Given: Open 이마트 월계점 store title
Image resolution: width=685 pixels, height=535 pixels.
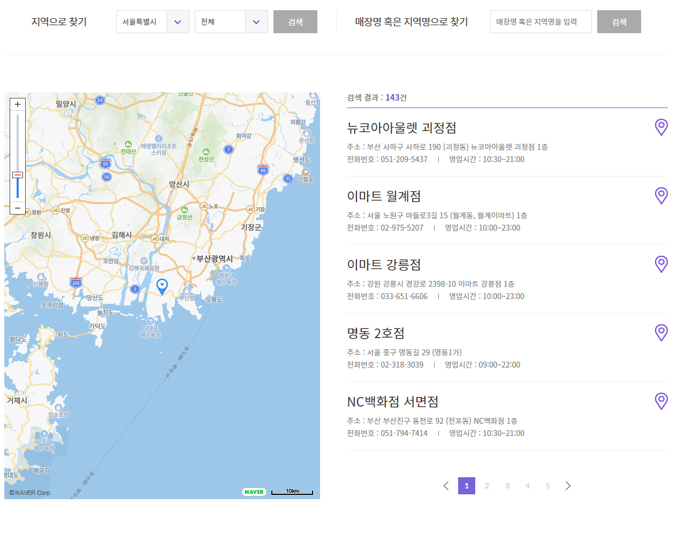Looking at the screenshot, I should pyautogui.click(x=384, y=196).
